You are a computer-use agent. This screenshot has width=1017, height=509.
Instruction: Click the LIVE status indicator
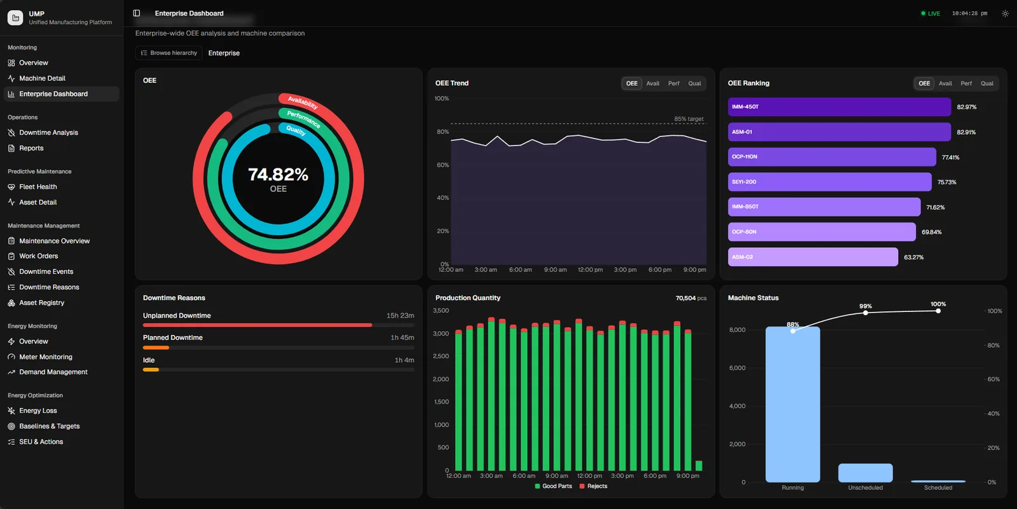[931, 13]
